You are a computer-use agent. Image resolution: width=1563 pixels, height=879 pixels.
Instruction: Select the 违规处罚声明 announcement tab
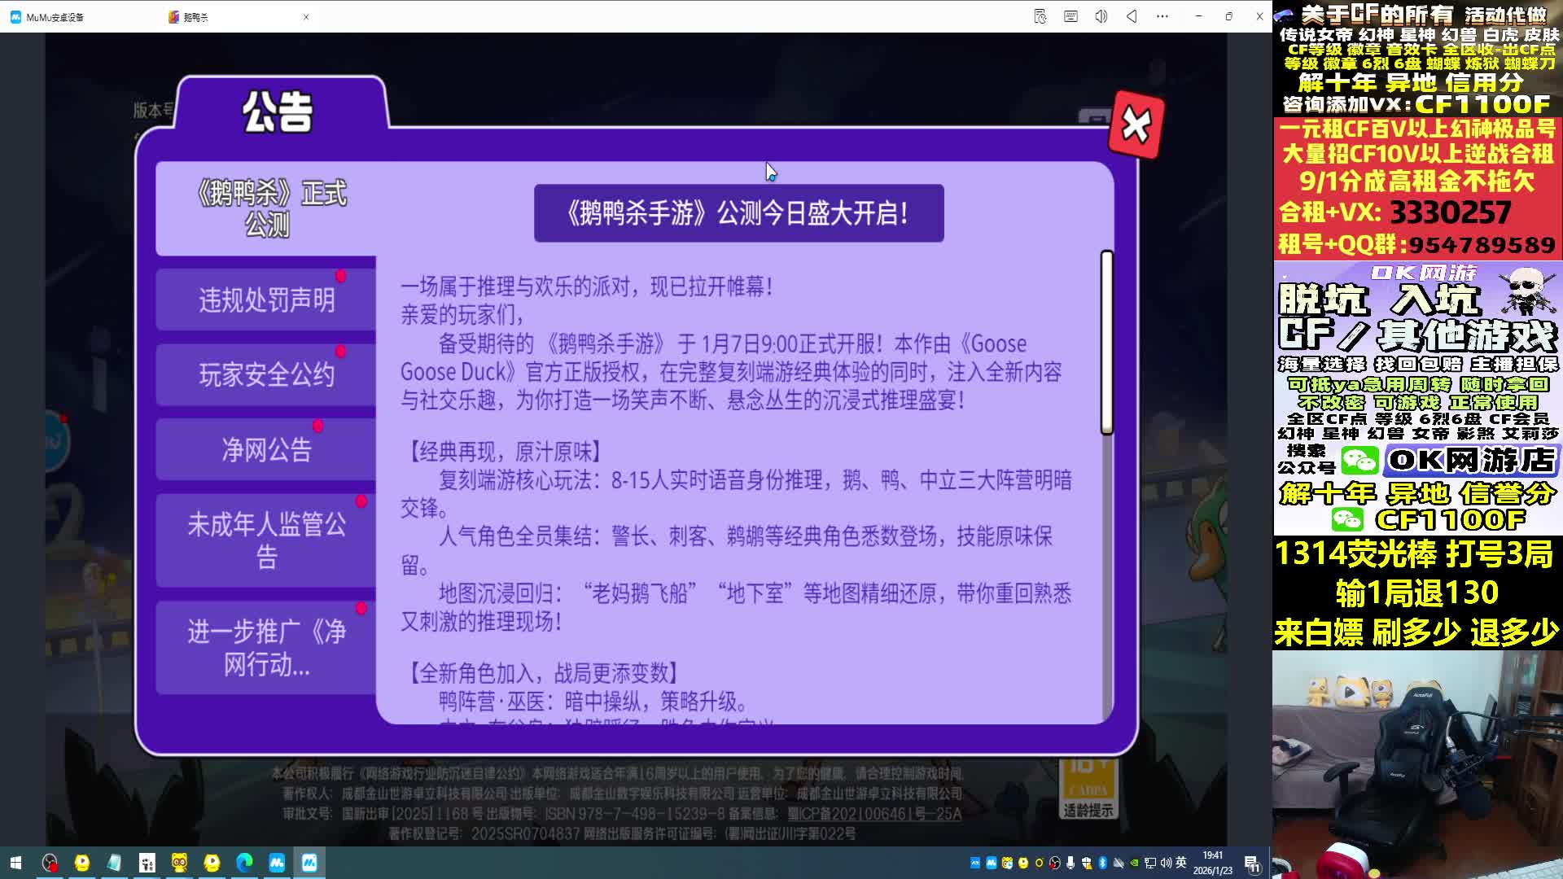pos(266,300)
